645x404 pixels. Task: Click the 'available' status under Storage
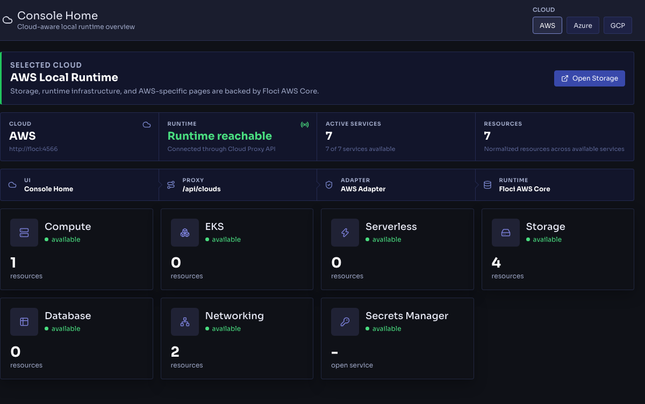tap(547, 240)
